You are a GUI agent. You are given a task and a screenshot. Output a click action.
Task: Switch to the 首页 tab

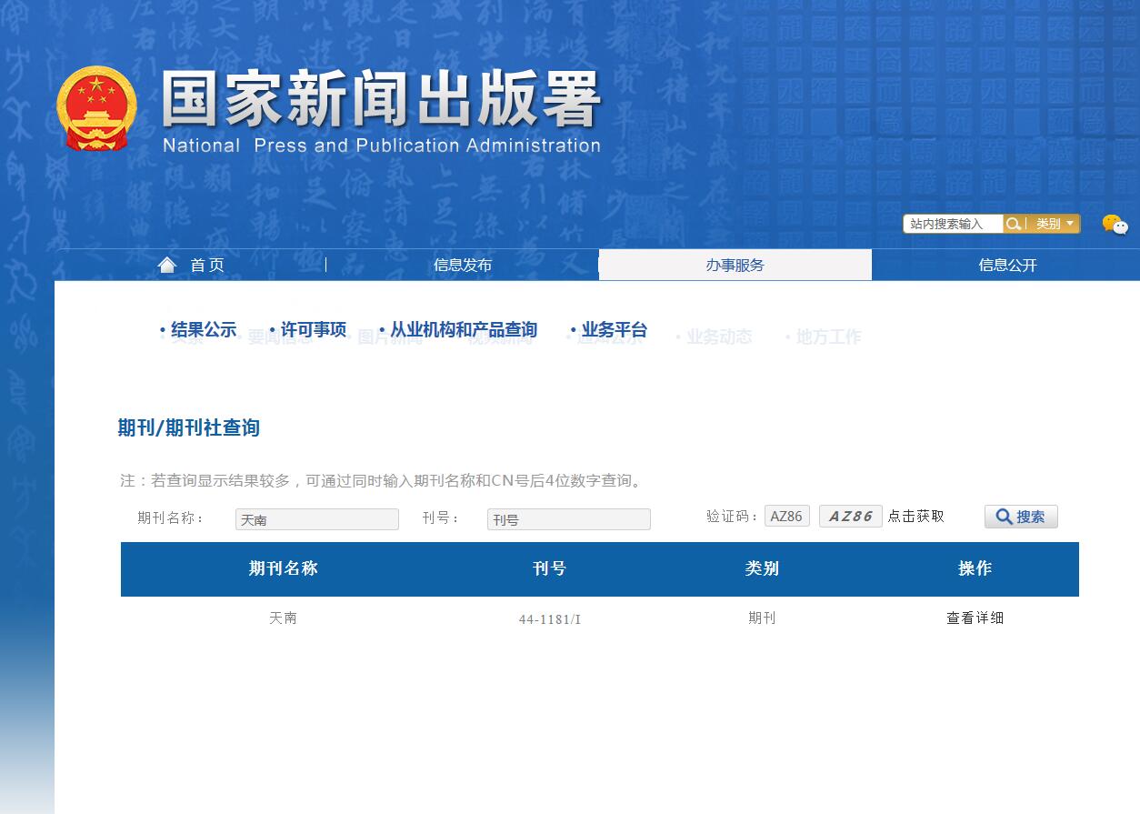tap(207, 265)
